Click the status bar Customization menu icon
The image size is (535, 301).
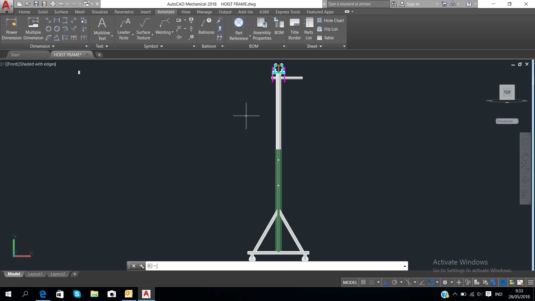[x=531, y=282]
